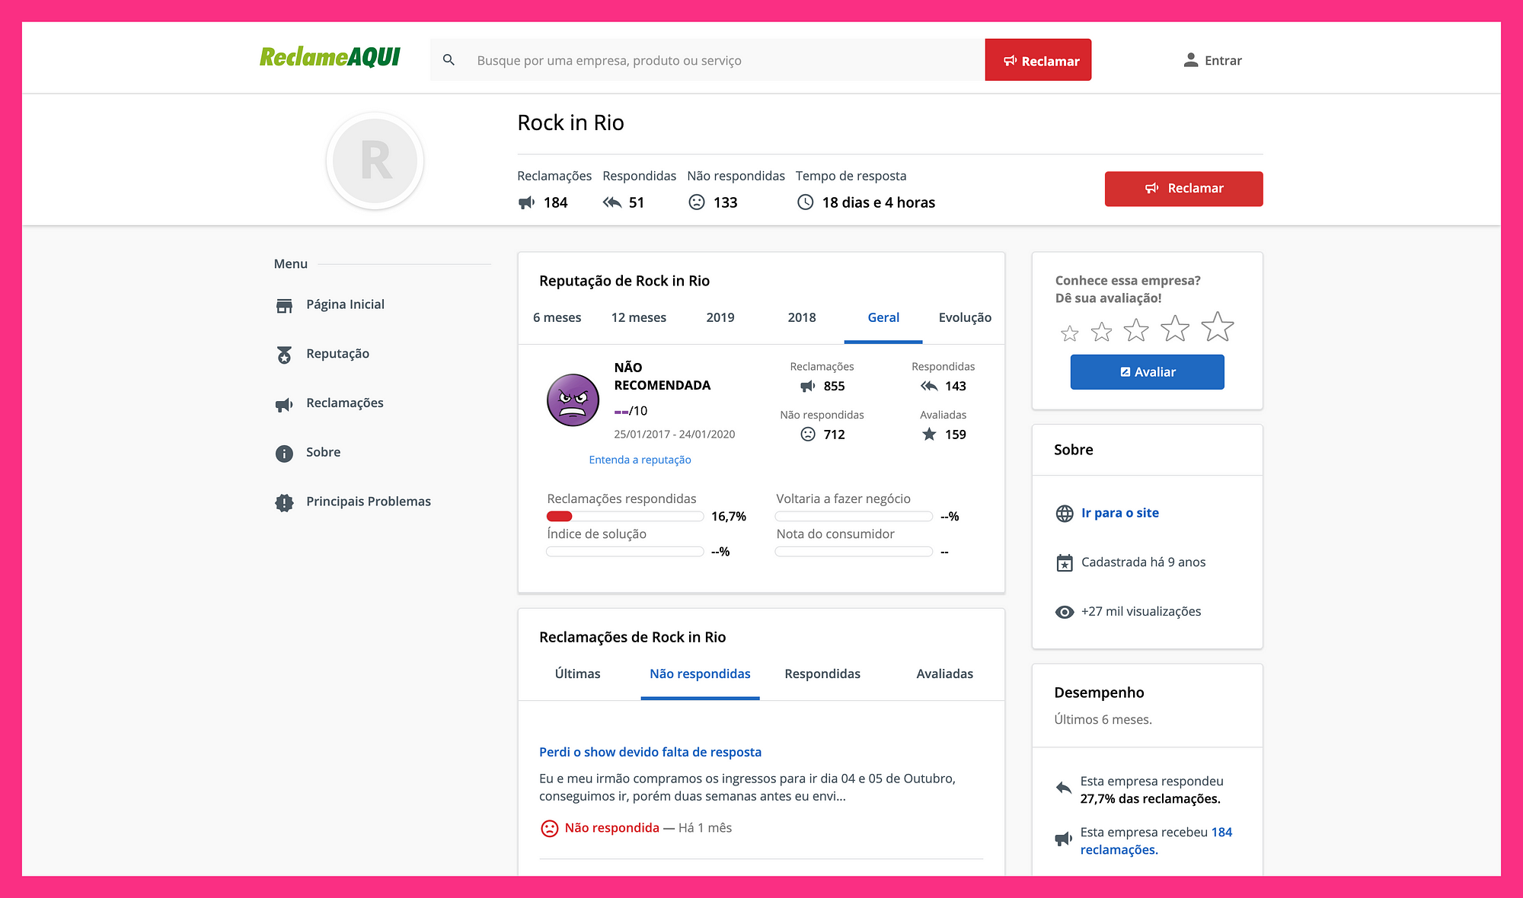Image resolution: width=1523 pixels, height=898 pixels.
Task: Click the megaphone icon in Desempenho panel
Action: [1064, 839]
